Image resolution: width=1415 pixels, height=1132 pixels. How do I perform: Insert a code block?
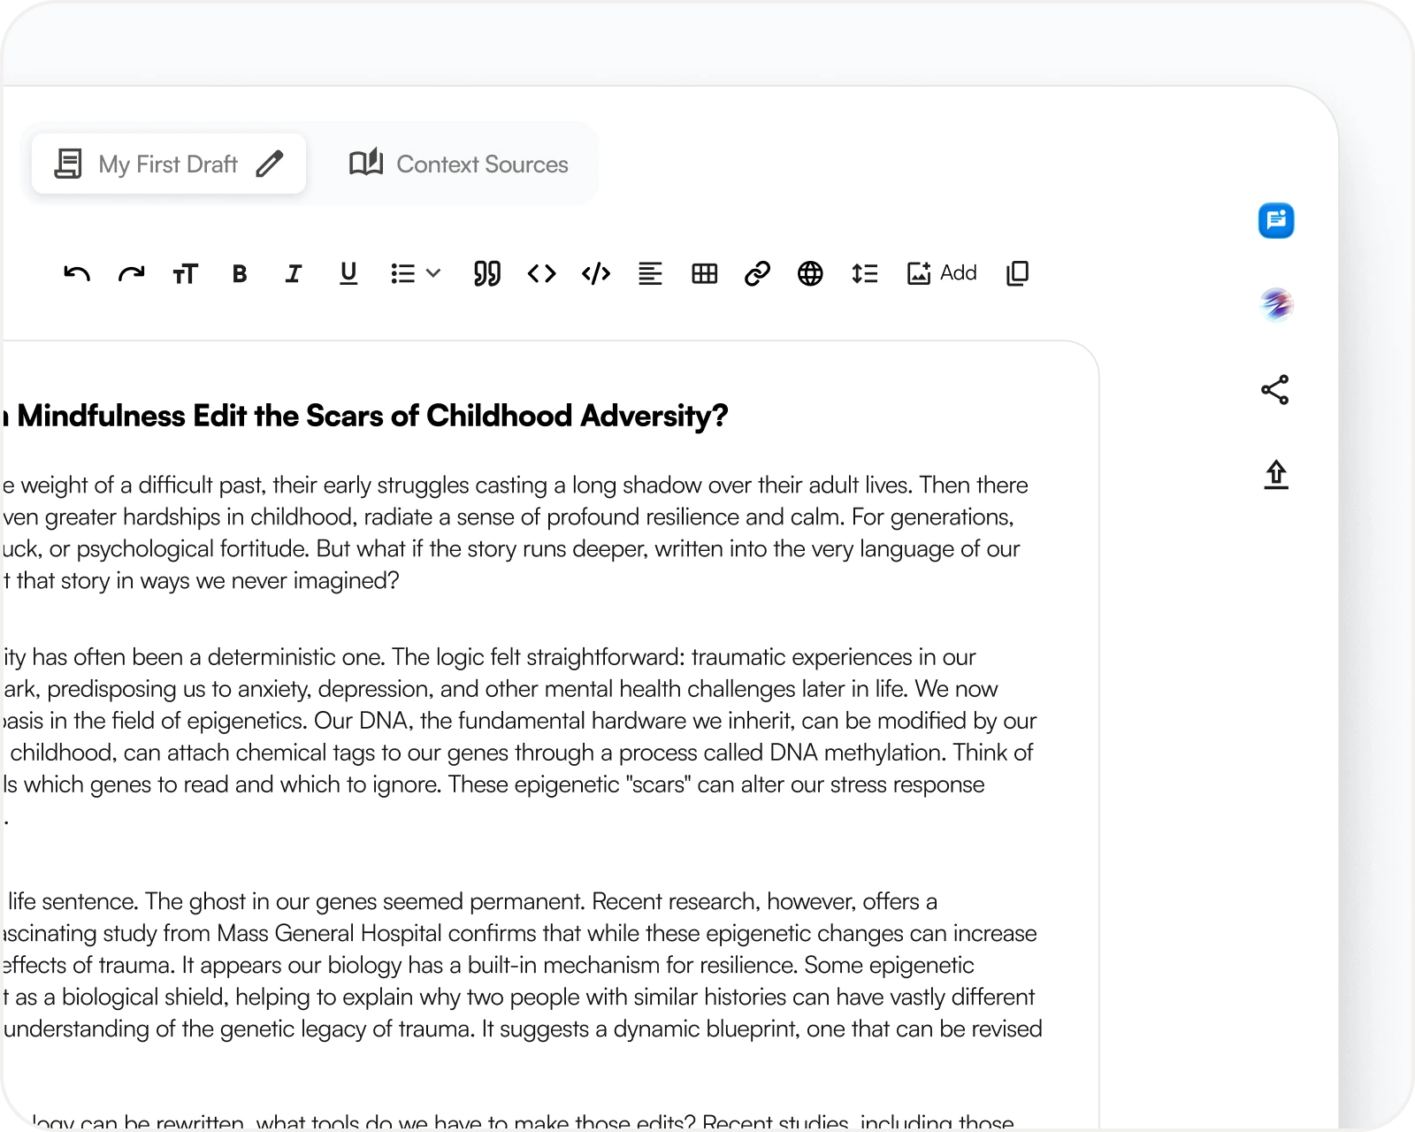(x=596, y=274)
